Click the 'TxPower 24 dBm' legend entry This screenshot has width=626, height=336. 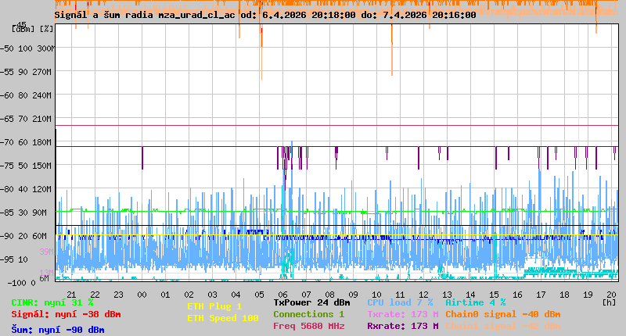311,303
